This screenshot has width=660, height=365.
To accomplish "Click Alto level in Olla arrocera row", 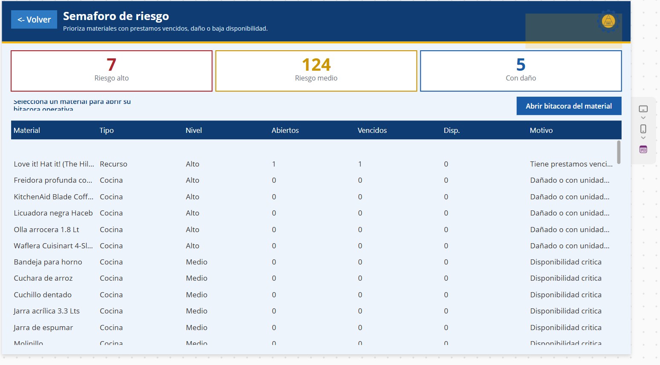I will [x=193, y=230].
